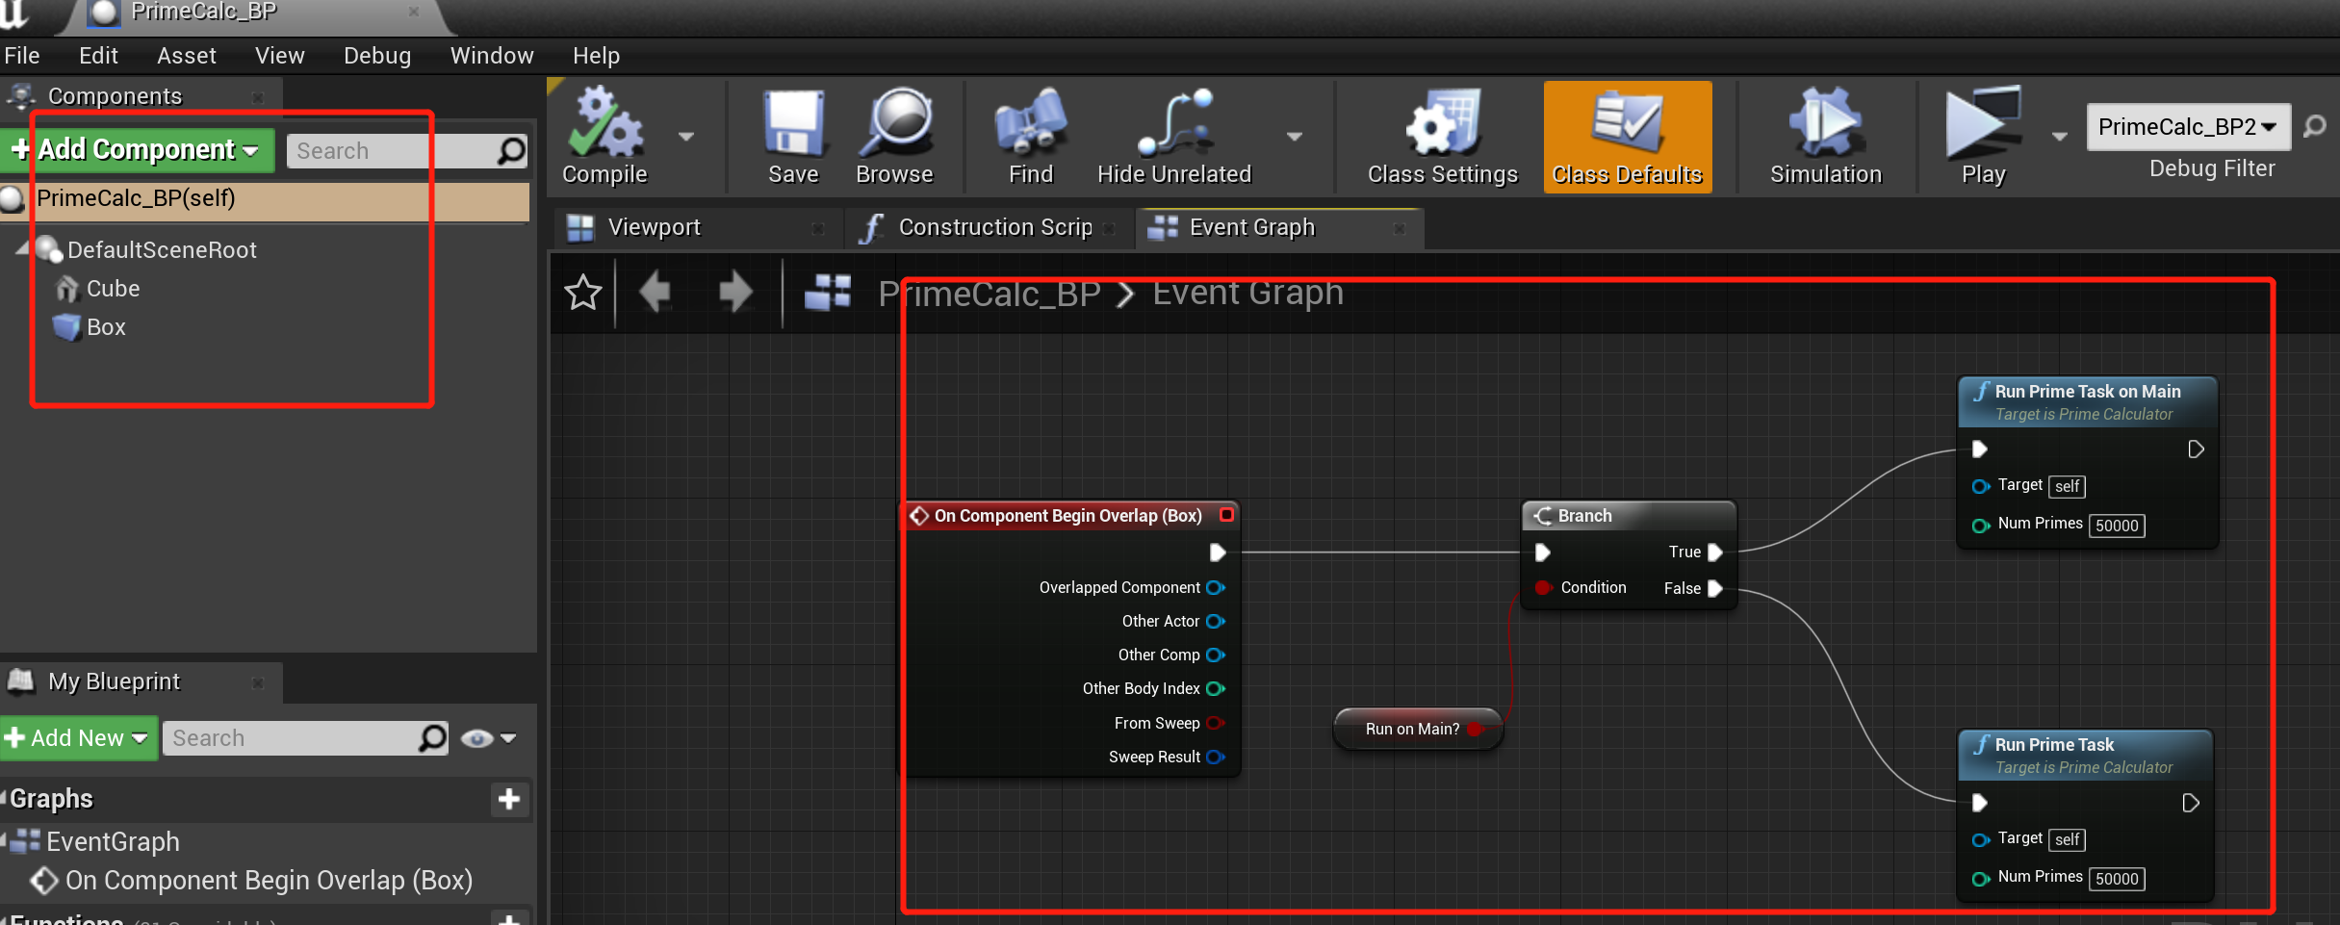Open the EventGraph overview icon near the breadcrumb
This screenshot has height=925, width=2340.
coord(826,292)
